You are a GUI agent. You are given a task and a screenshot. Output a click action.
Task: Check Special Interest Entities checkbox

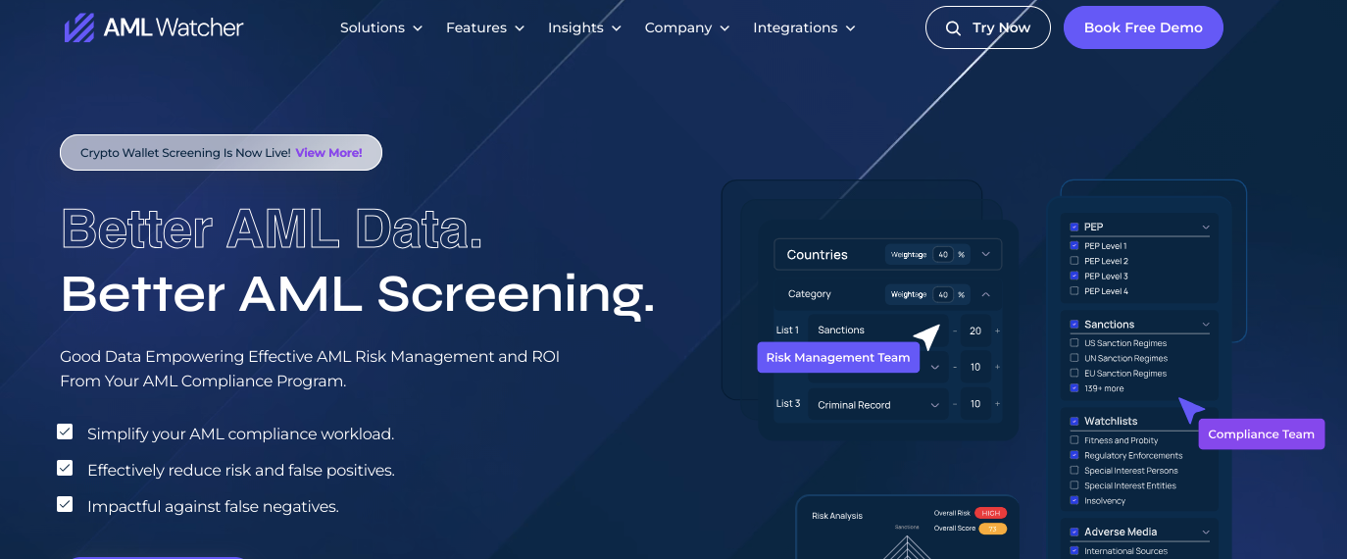[x=1074, y=485]
